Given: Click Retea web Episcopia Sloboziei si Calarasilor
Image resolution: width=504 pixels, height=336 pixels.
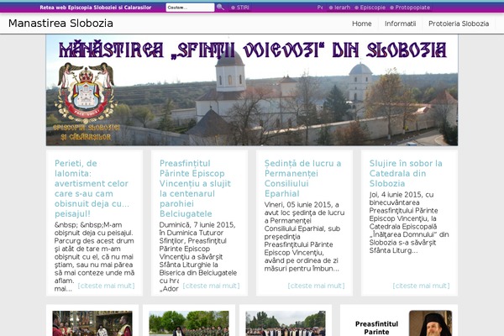Looking at the screenshot, I should tap(96, 8).
